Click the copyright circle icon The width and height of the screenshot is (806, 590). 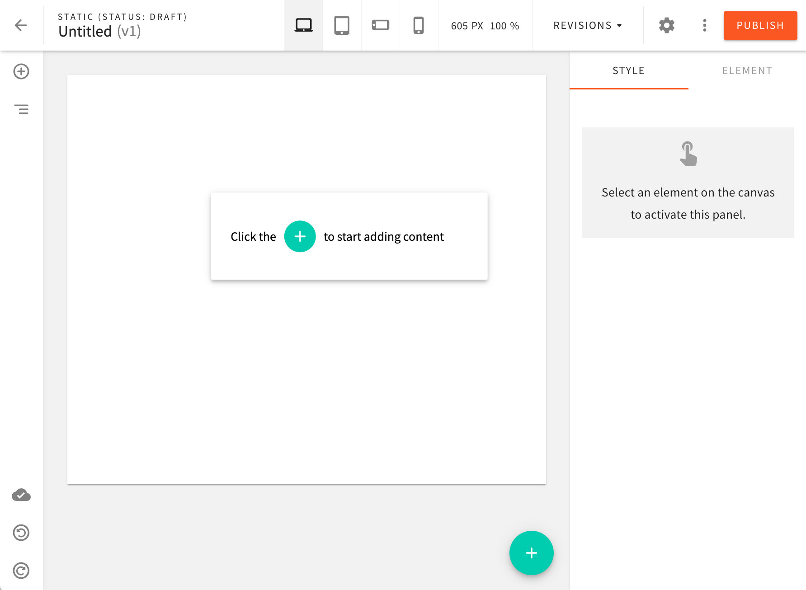click(21, 571)
